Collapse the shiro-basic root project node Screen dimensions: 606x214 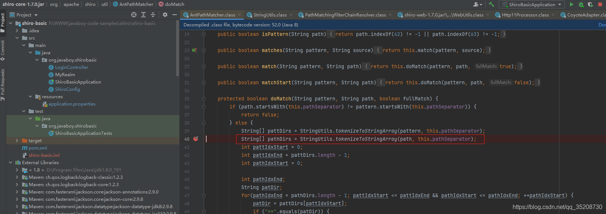coord(10,23)
